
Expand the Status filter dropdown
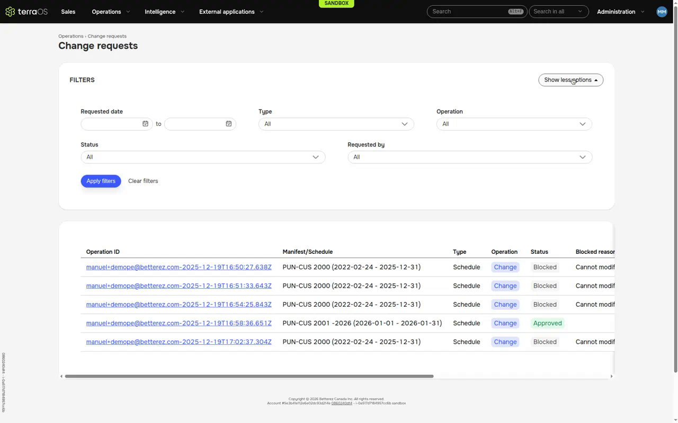203,157
